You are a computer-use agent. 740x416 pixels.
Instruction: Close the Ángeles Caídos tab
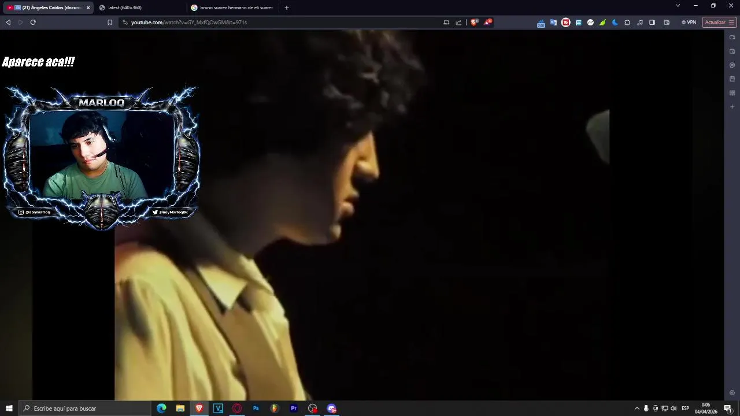tap(88, 8)
